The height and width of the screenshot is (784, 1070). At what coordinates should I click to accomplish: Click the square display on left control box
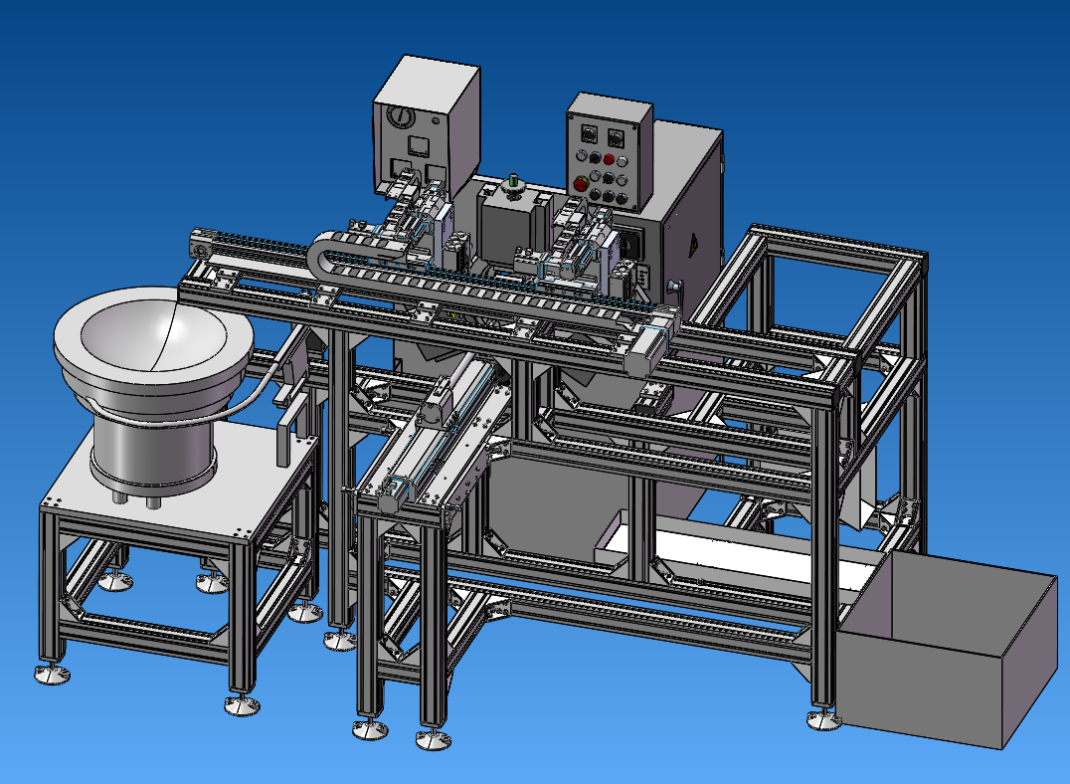coord(419,148)
